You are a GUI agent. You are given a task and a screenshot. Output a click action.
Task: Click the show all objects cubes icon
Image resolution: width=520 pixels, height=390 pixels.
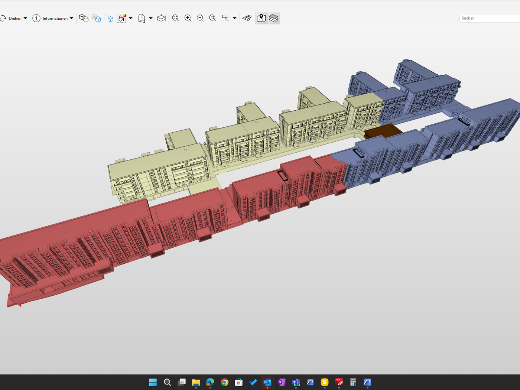(84, 18)
